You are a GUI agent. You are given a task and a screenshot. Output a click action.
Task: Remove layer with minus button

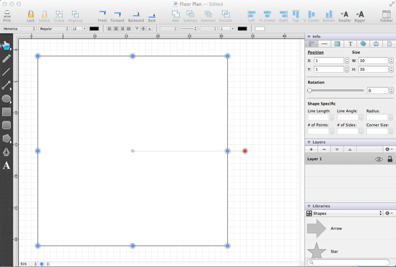click(324, 149)
